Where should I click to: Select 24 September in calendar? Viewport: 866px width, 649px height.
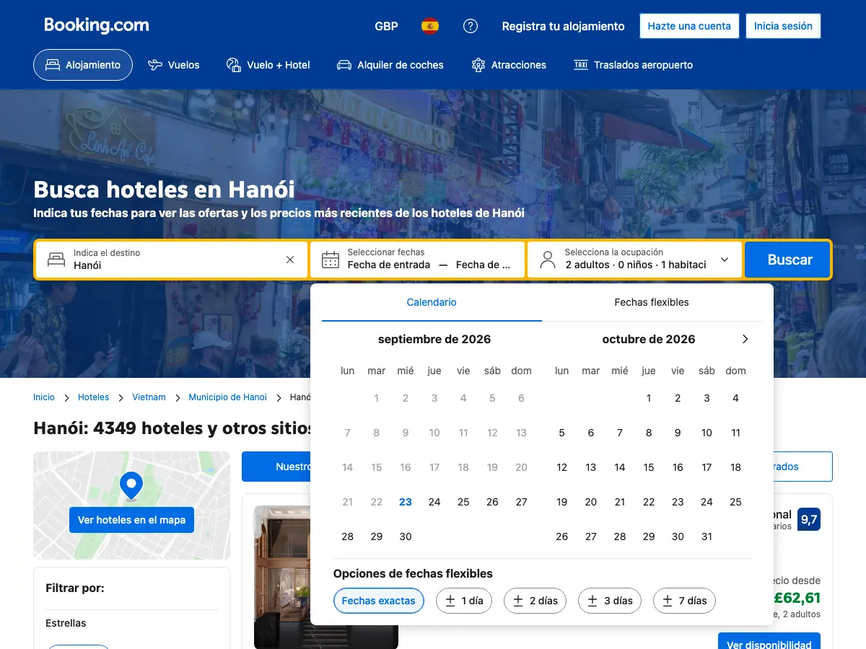[434, 502]
